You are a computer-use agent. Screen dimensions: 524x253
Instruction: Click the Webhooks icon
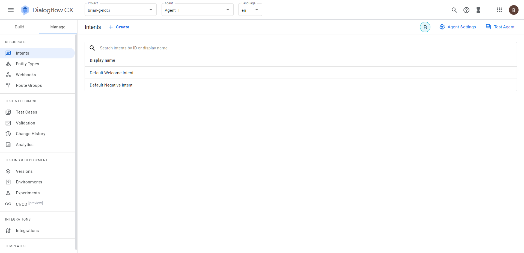pos(8,75)
